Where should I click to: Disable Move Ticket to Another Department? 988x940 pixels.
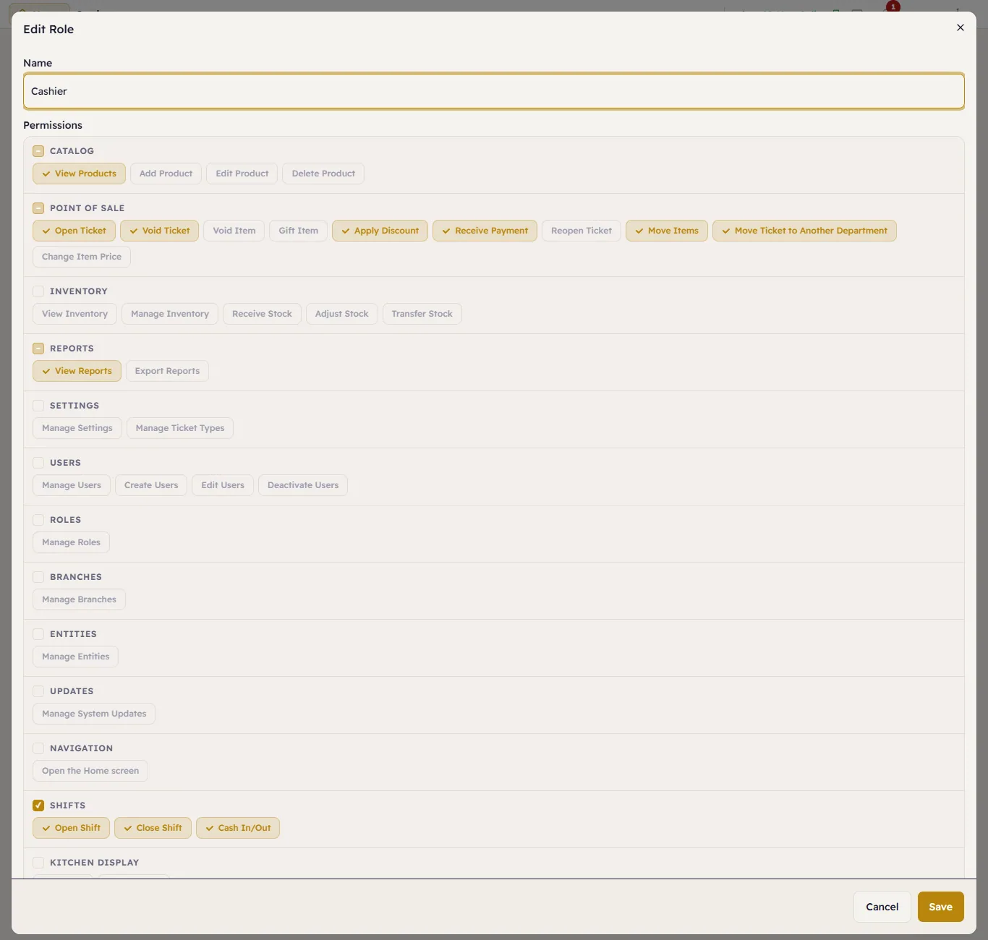click(804, 231)
